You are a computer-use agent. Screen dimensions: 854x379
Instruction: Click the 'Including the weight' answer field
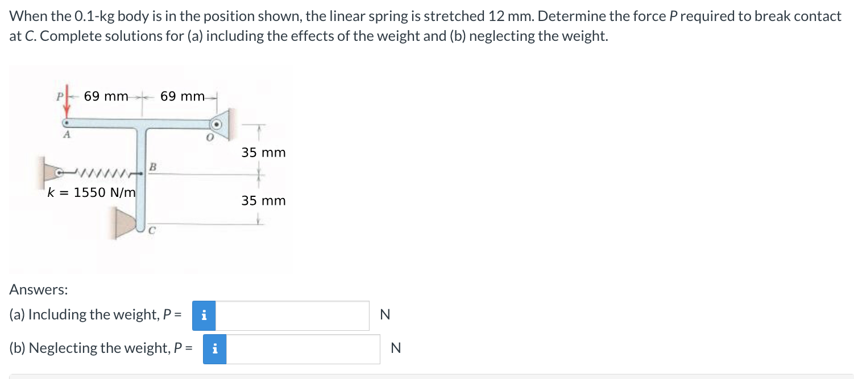pos(292,315)
